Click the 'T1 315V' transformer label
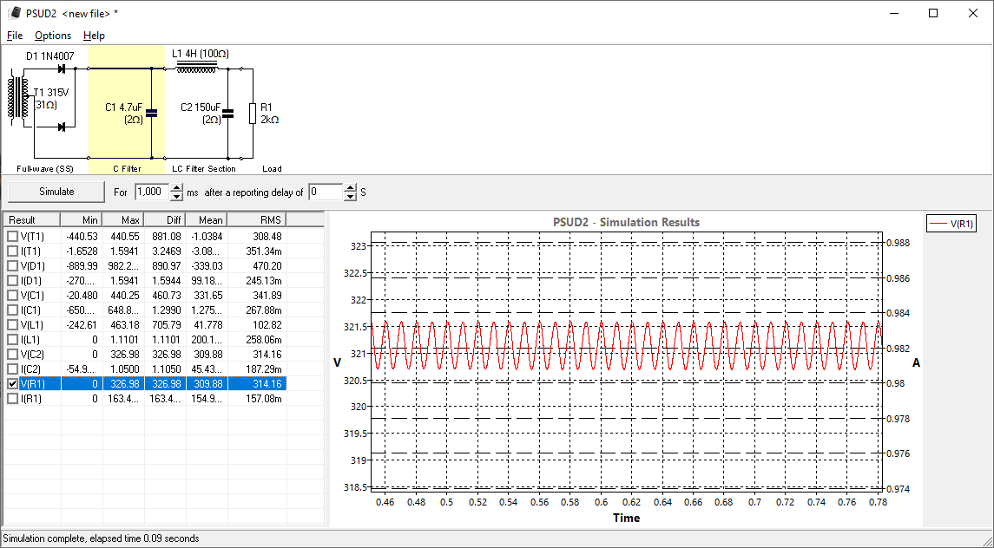 pyautogui.click(x=50, y=93)
